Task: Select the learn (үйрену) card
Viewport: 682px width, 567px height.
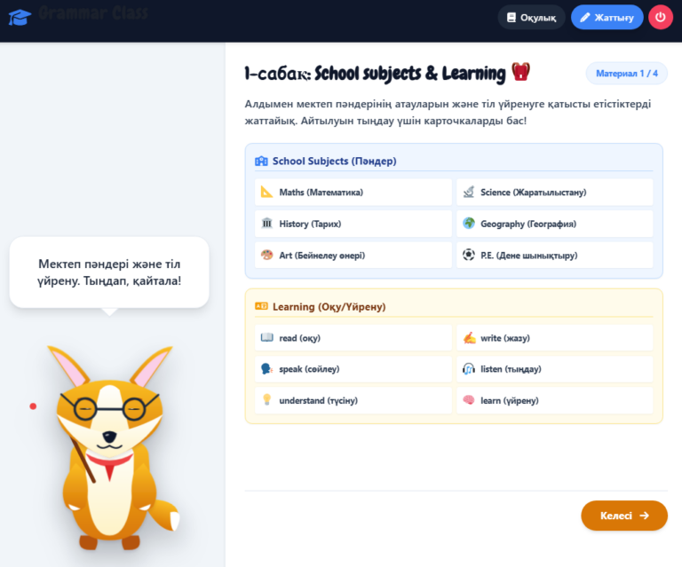Action: 554,400
